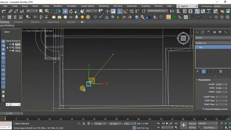Open the Modifier List dropdown

(213, 43)
